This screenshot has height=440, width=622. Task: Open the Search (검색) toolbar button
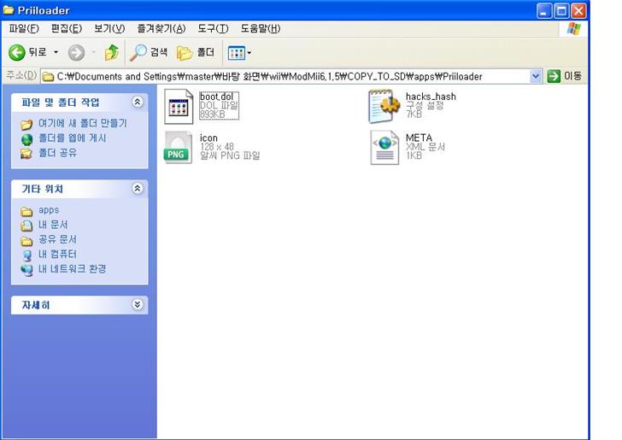coord(149,52)
